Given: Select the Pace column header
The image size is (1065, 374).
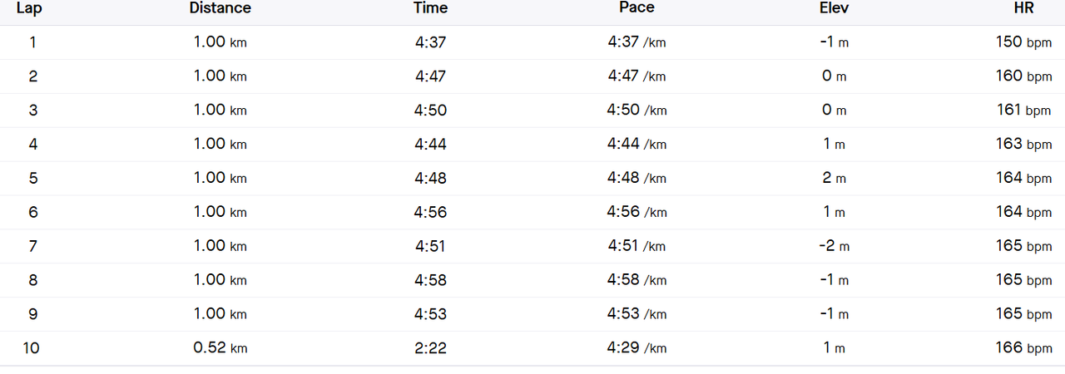Looking at the screenshot, I should [637, 7].
